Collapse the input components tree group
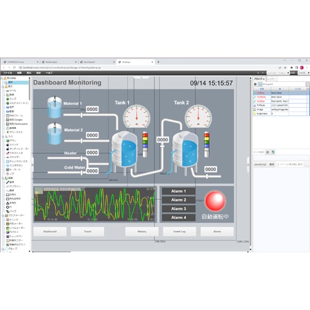310x310 pixels. [2, 136]
